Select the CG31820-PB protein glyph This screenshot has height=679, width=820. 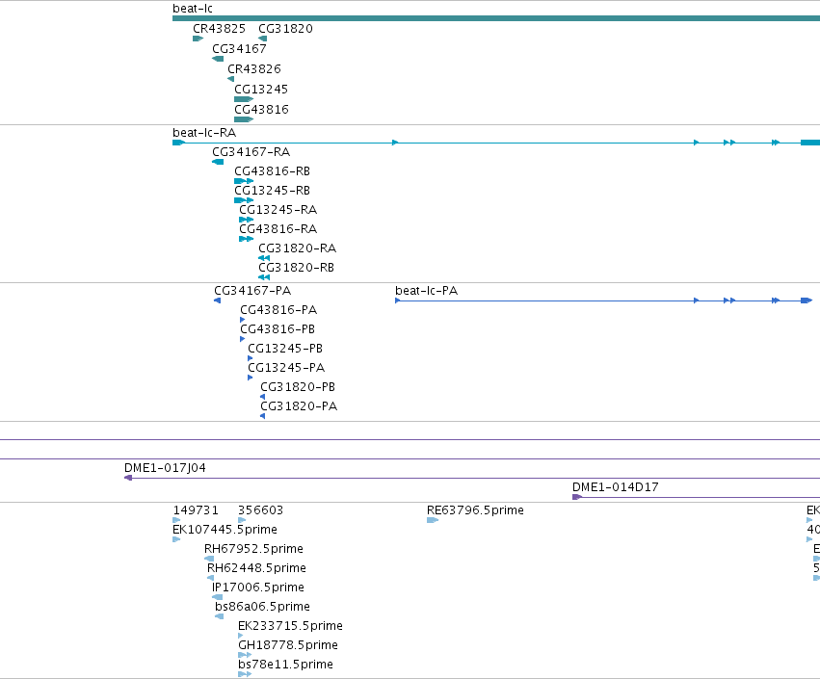point(262,397)
